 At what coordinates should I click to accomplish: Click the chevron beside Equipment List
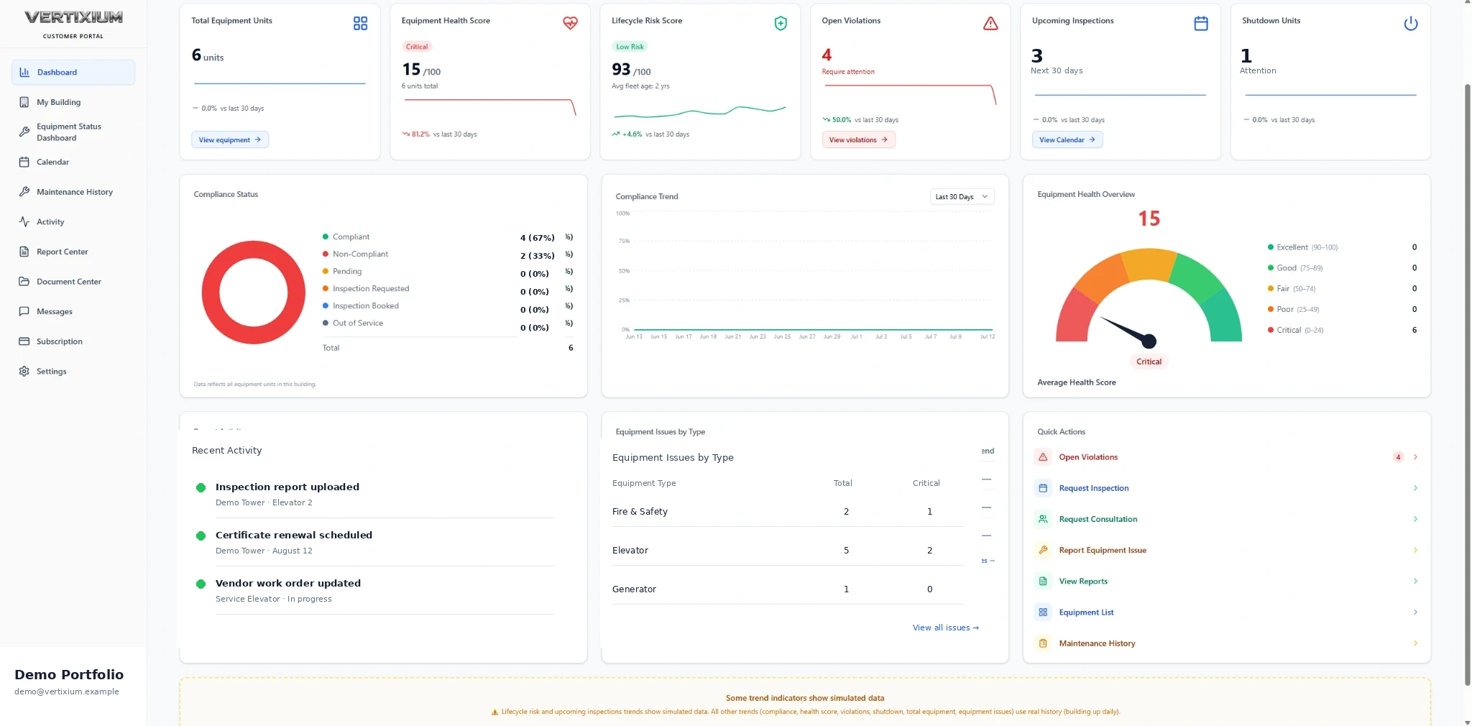point(1415,612)
